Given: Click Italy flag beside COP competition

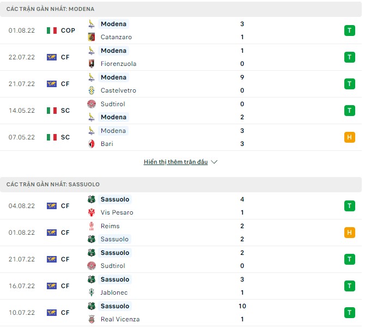Looking at the screenshot, I should click(x=52, y=31).
